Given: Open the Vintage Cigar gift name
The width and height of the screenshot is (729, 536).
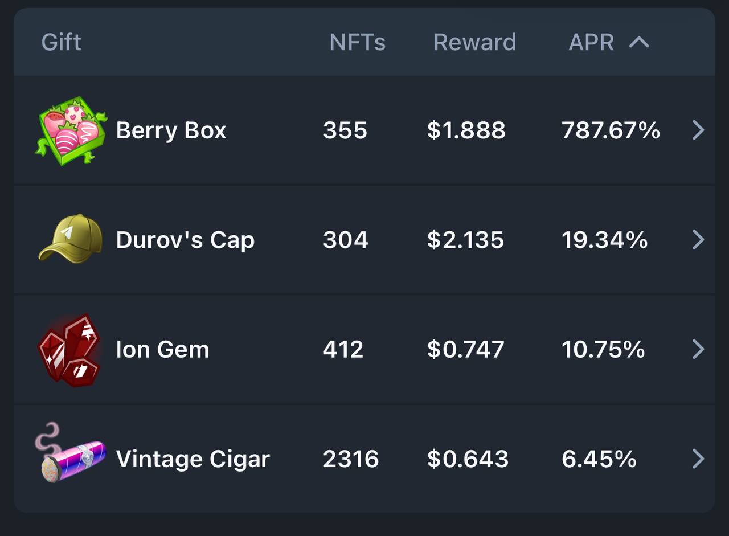Looking at the screenshot, I should click(x=193, y=459).
